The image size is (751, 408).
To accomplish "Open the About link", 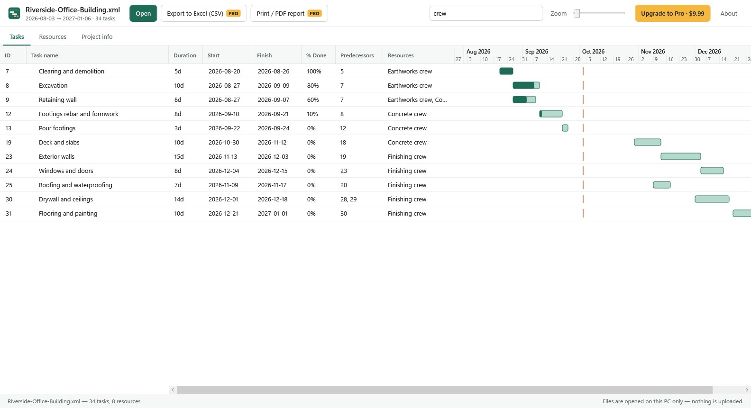I will click(x=729, y=13).
